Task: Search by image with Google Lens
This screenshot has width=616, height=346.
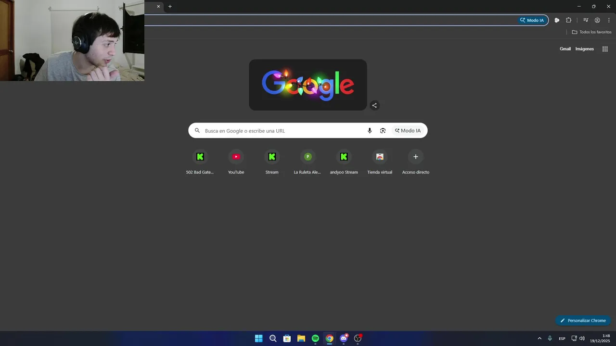Action: coord(383,131)
